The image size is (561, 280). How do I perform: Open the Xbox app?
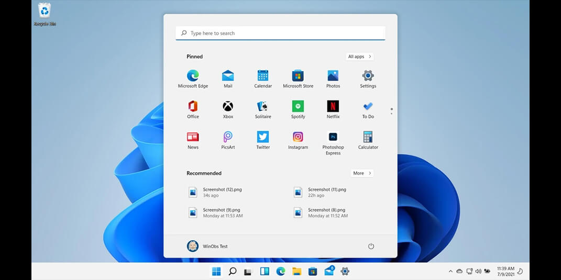point(228,110)
